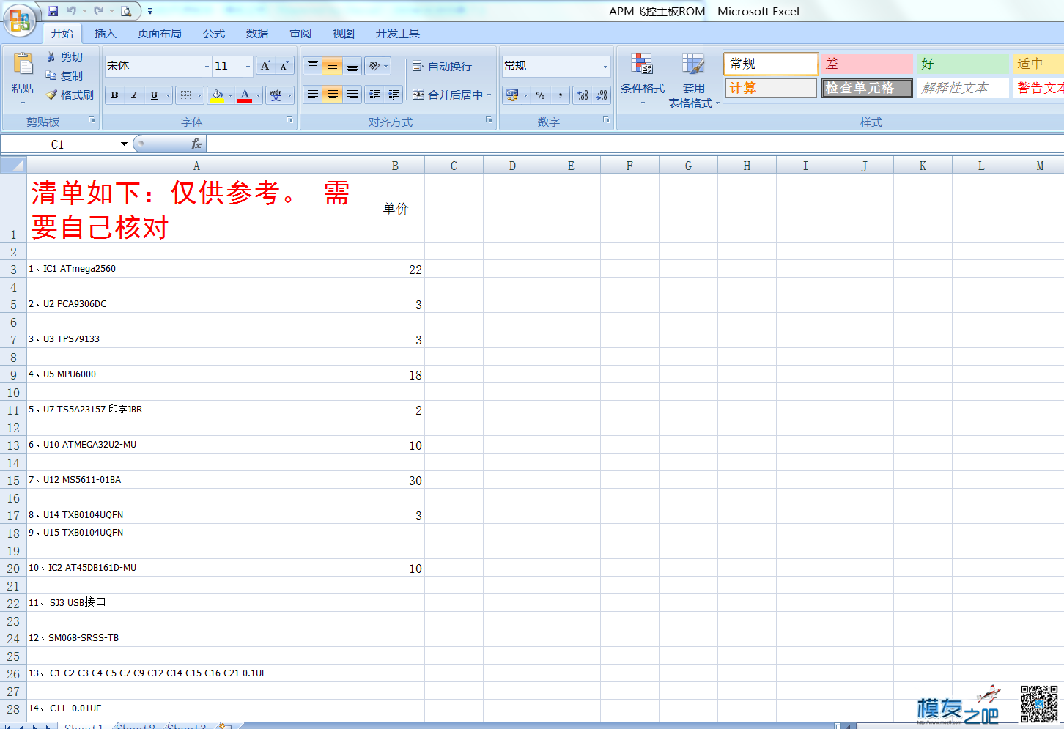Open the font size dropdown
The height and width of the screenshot is (729, 1064).
click(248, 67)
